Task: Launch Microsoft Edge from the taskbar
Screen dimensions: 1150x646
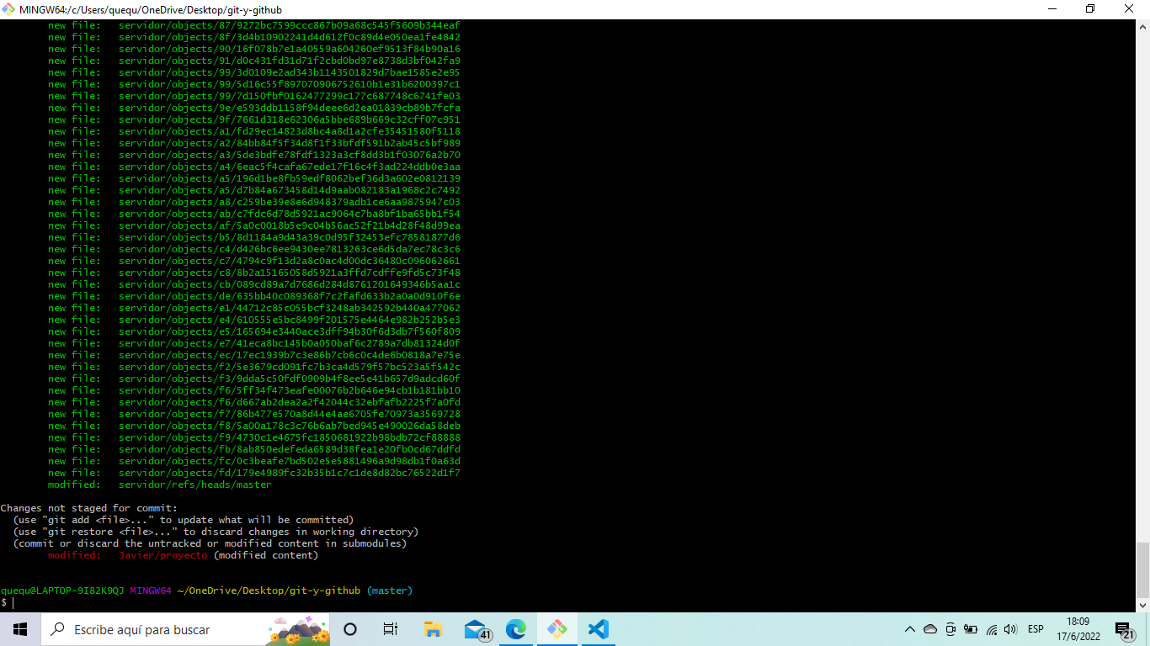Action: 515,629
